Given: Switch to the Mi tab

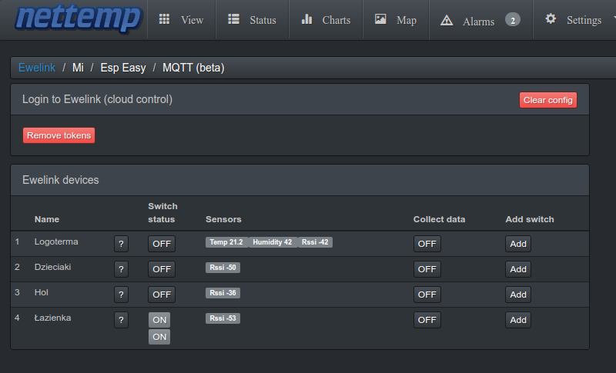Looking at the screenshot, I should point(78,68).
